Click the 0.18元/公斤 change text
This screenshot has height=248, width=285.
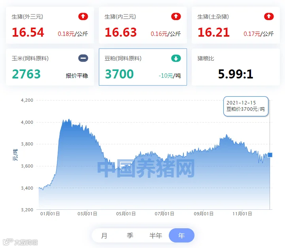73,34
